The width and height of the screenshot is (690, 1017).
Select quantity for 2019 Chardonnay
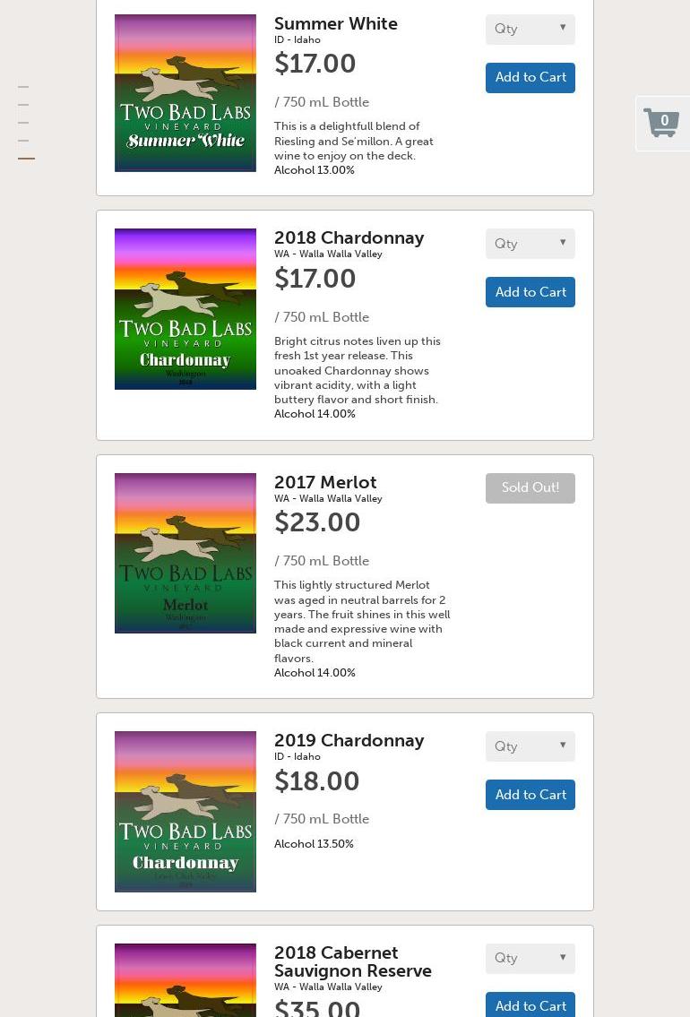530,746
